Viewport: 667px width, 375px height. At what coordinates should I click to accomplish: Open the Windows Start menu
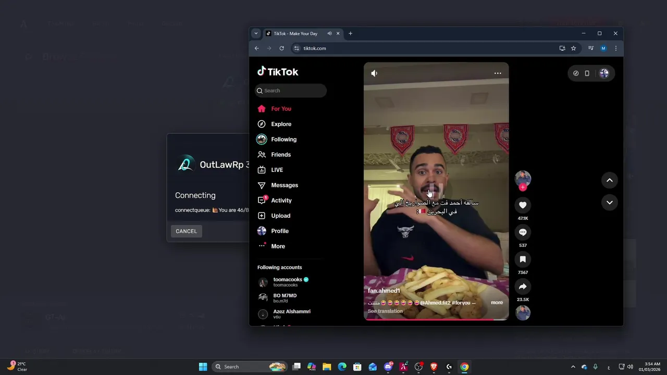click(203, 367)
